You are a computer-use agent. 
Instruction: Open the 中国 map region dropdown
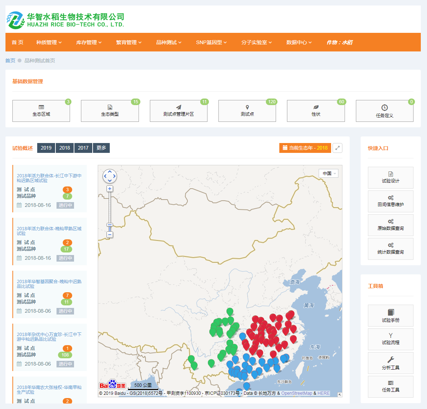[329, 174]
